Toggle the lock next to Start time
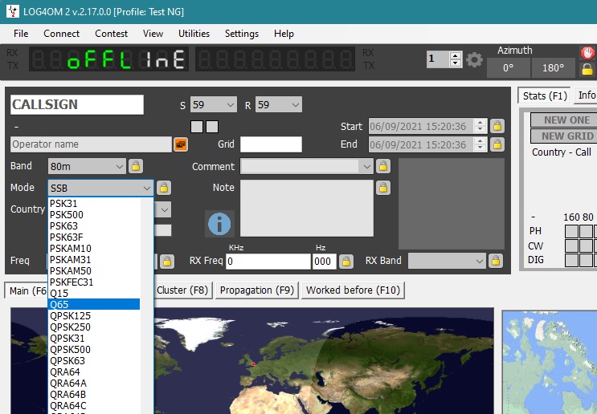The width and height of the screenshot is (597, 414). (x=497, y=126)
